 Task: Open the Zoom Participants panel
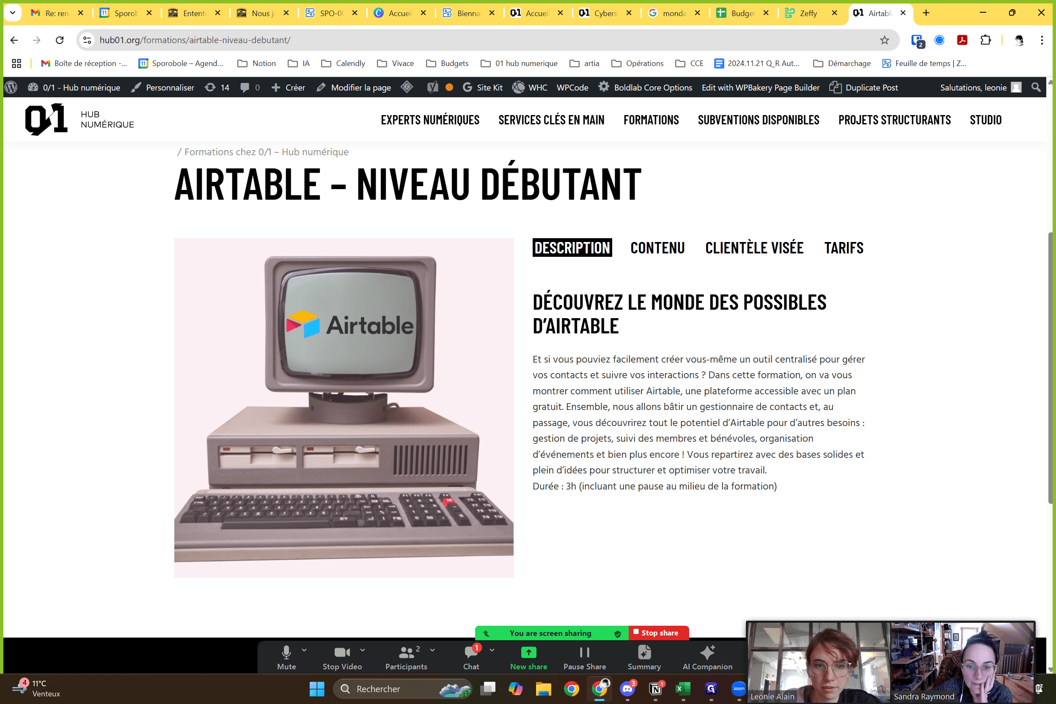(x=406, y=658)
